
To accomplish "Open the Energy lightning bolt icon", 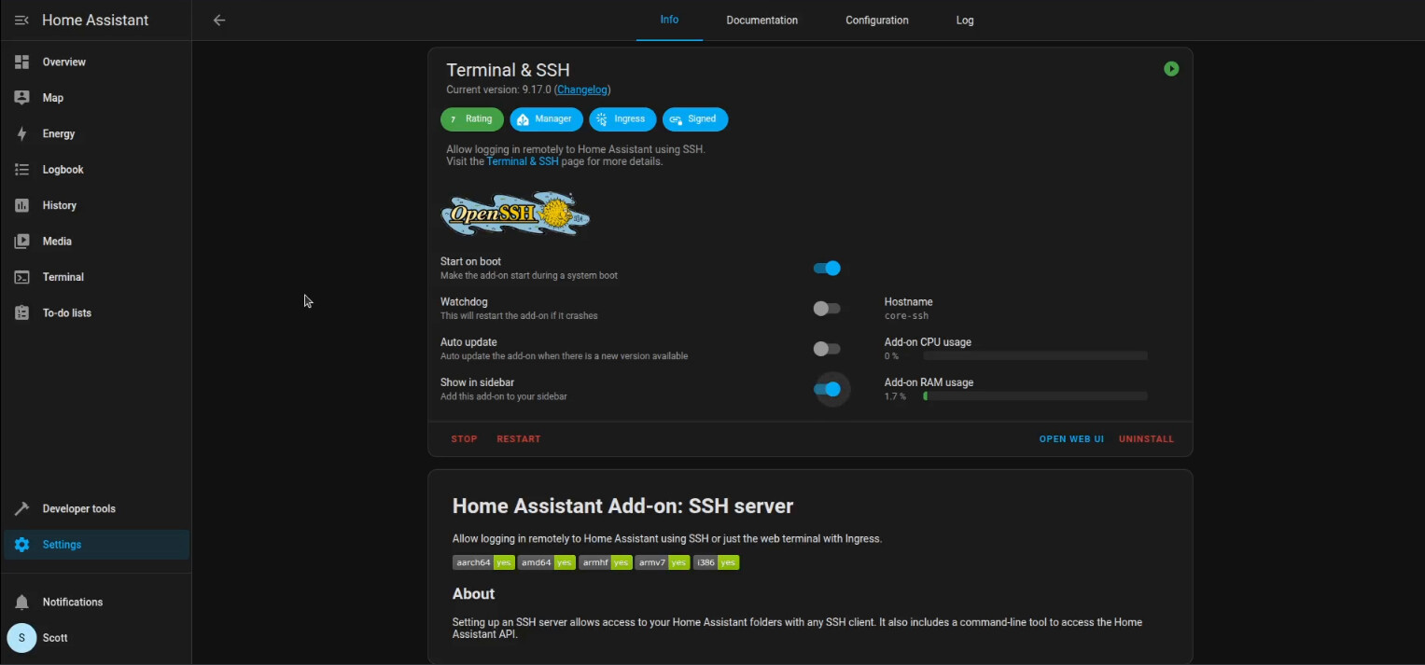I will pos(21,134).
